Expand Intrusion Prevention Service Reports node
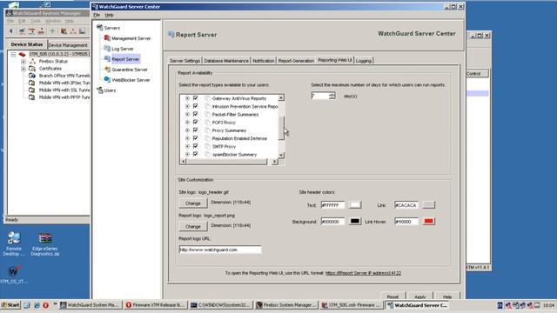Screen dimensions: 557x313 coord(187,106)
